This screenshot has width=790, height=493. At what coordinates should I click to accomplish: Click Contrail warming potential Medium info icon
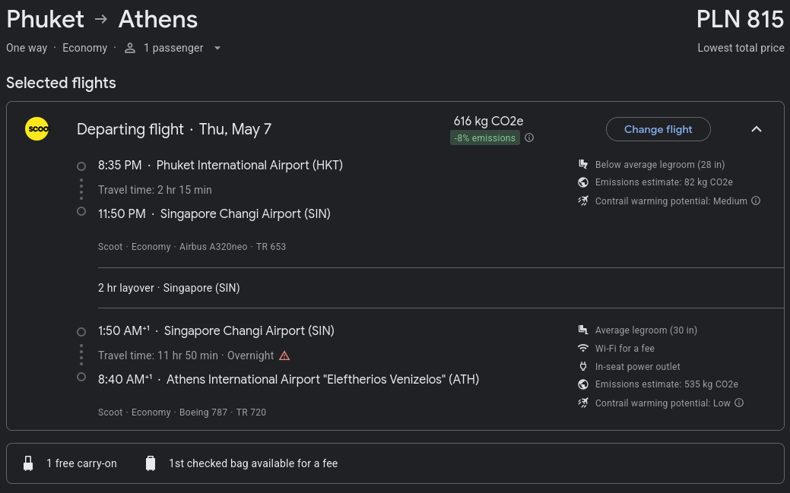[756, 201]
